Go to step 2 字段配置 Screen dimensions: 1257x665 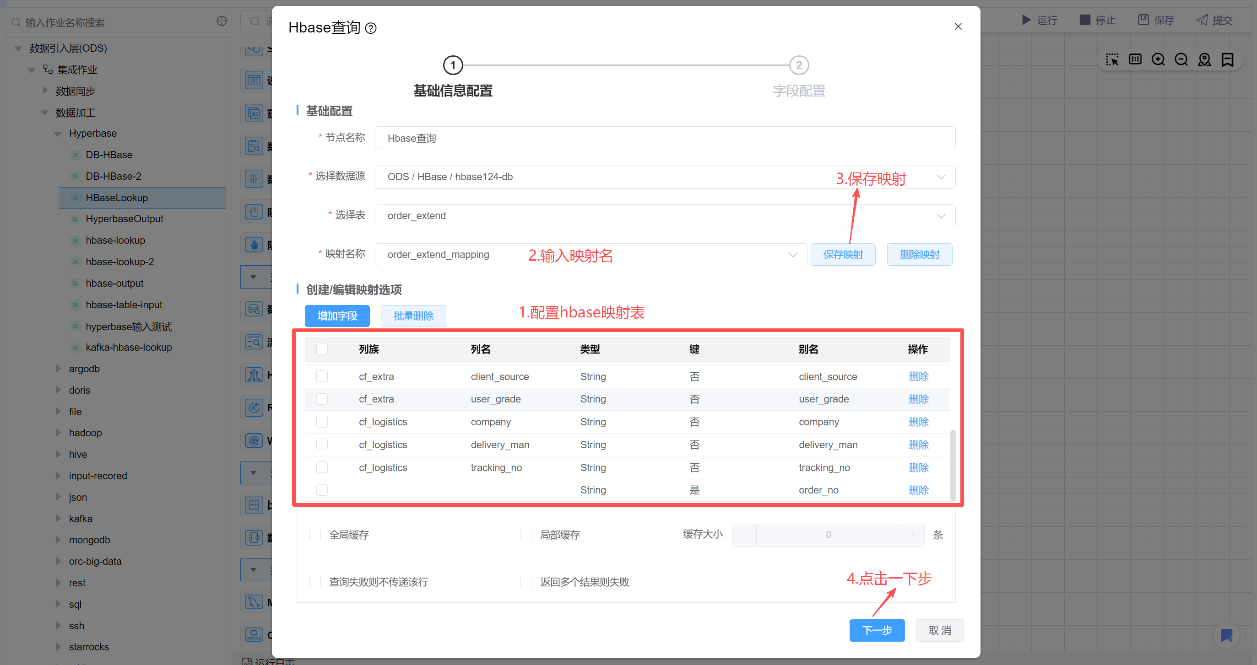799,65
